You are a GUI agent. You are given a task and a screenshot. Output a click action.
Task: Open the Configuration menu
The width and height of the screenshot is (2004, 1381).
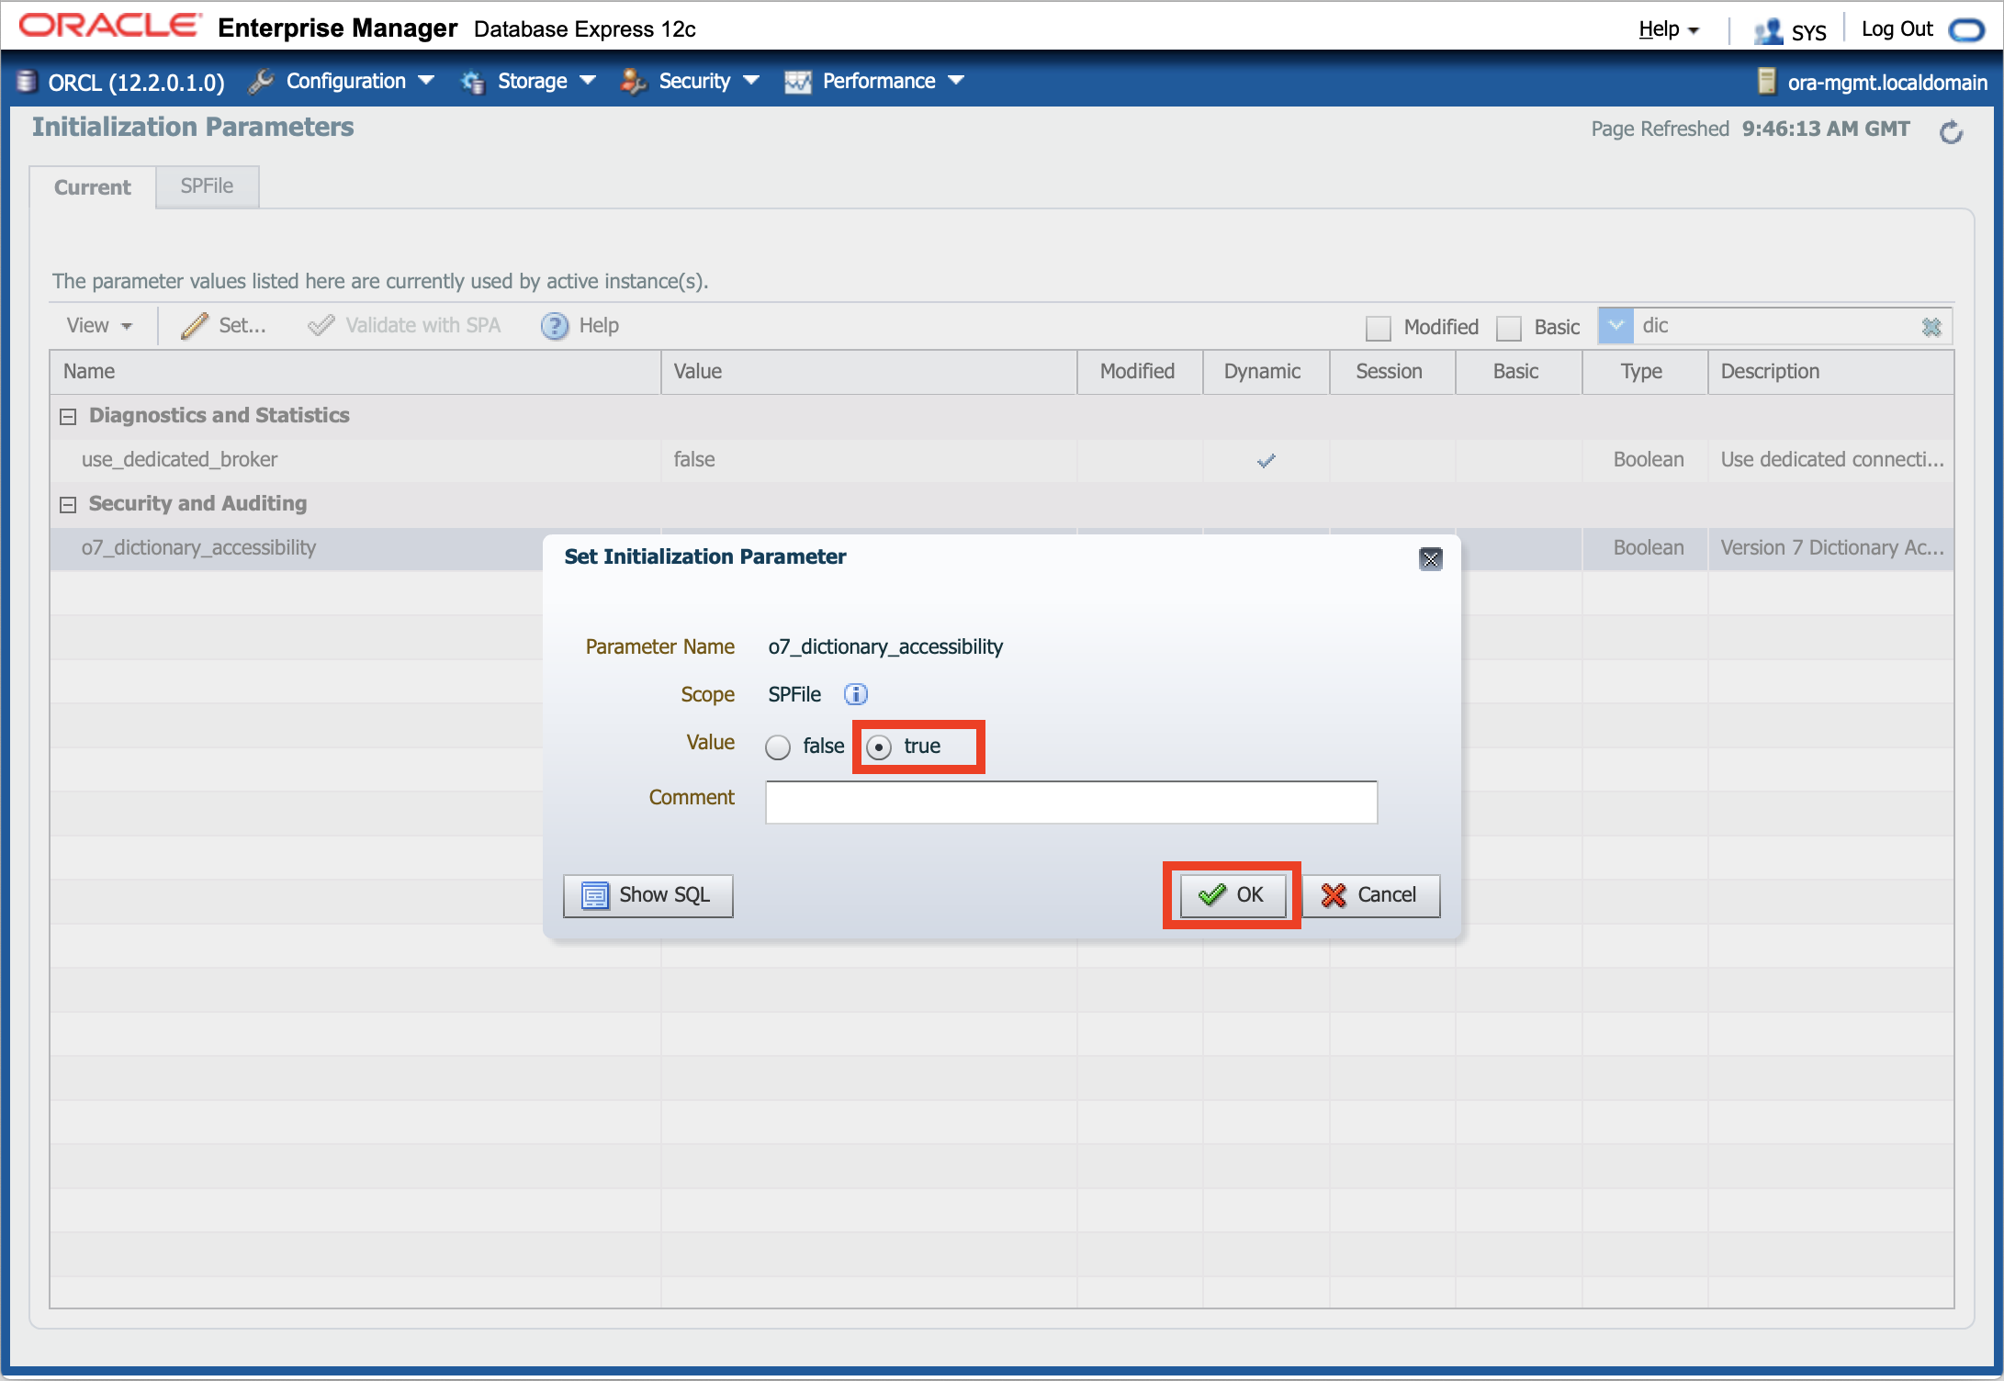(x=360, y=81)
